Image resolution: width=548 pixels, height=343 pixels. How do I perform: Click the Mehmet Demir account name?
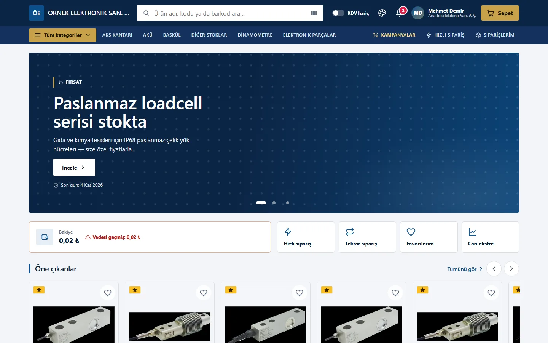(446, 11)
